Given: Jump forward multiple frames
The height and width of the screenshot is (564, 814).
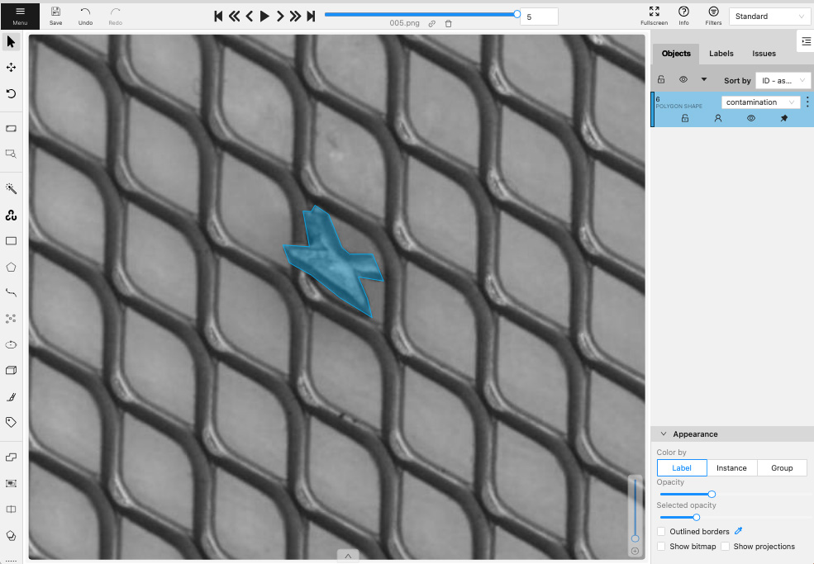Looking at the screenshot, I should coord(295,16).
